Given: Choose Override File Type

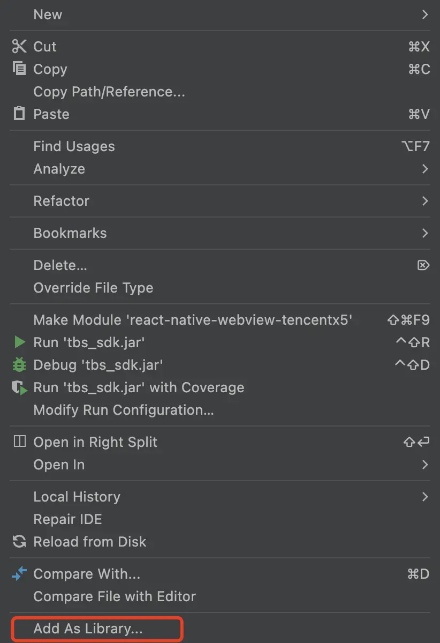Looking at the screenshot, I should point(93,288).
